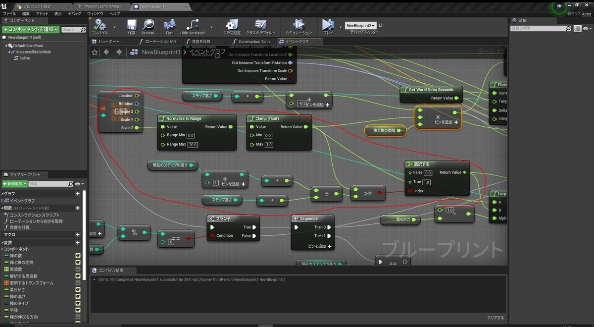Expand the コンポーネント variable category
Viewport: 594px width, 327px height.
[x=2, y=249]
